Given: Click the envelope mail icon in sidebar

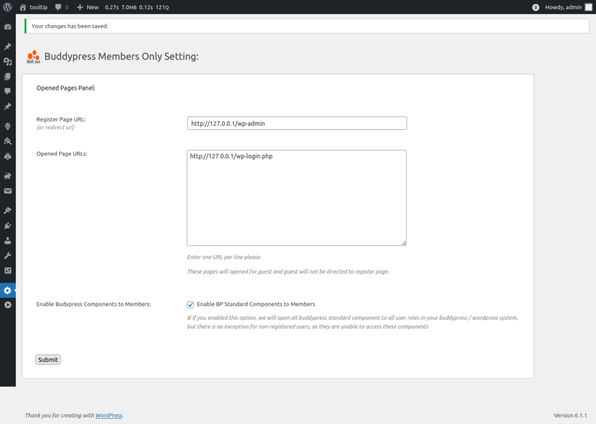Looking at the screenshot, I should 8,190.
